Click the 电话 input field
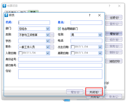The width and height of the screenshot is (126, 102). click(x=86, y=41)
